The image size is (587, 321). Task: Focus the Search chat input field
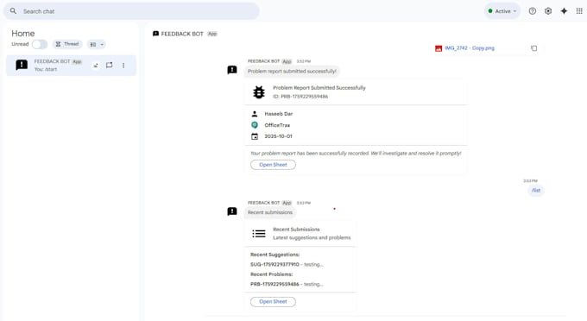point(131,11)
